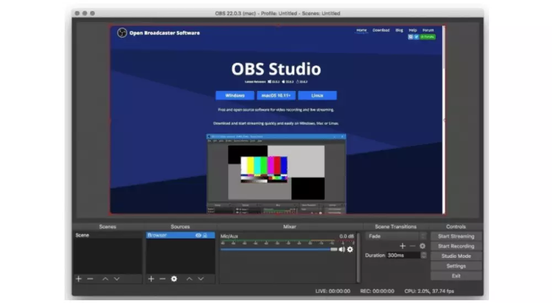Click the Download link in preview
Screen dimensions: 552x303
click(x=381, y=30)
